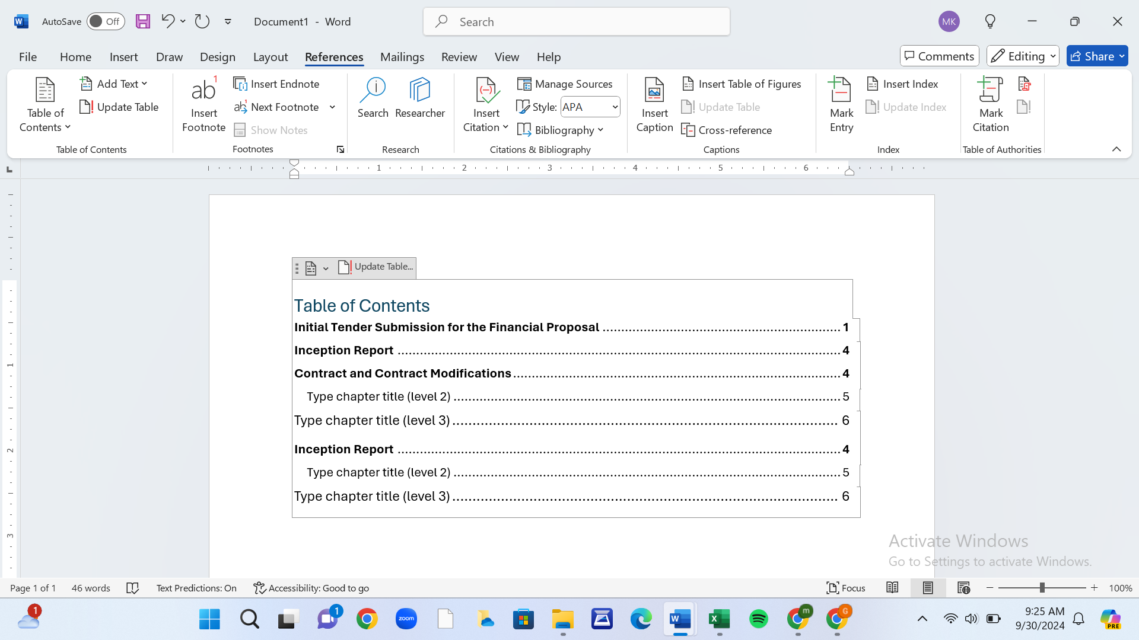Screen dimensions: 1139x640
Task: Click Insert Table of Authorities icon
Action: click(1025, 84)
